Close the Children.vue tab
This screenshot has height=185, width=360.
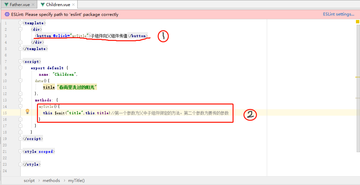click(x=74, y=5)
